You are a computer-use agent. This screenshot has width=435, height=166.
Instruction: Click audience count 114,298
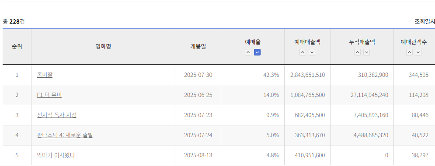(418, 95)
